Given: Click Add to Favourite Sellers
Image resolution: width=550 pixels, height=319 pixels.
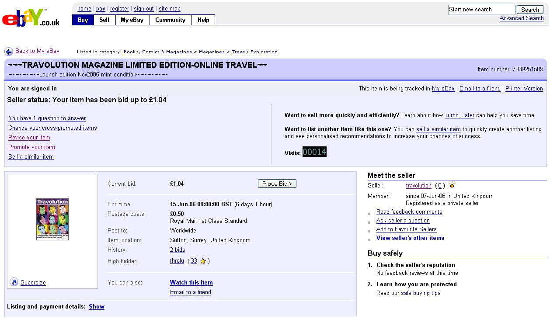Looking at the screenshot, I should coord(407,229).
